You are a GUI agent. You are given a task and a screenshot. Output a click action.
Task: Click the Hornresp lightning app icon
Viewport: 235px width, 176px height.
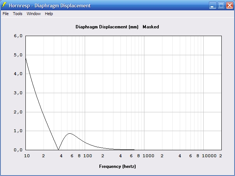pyautogui.click(x=4, y=5)
